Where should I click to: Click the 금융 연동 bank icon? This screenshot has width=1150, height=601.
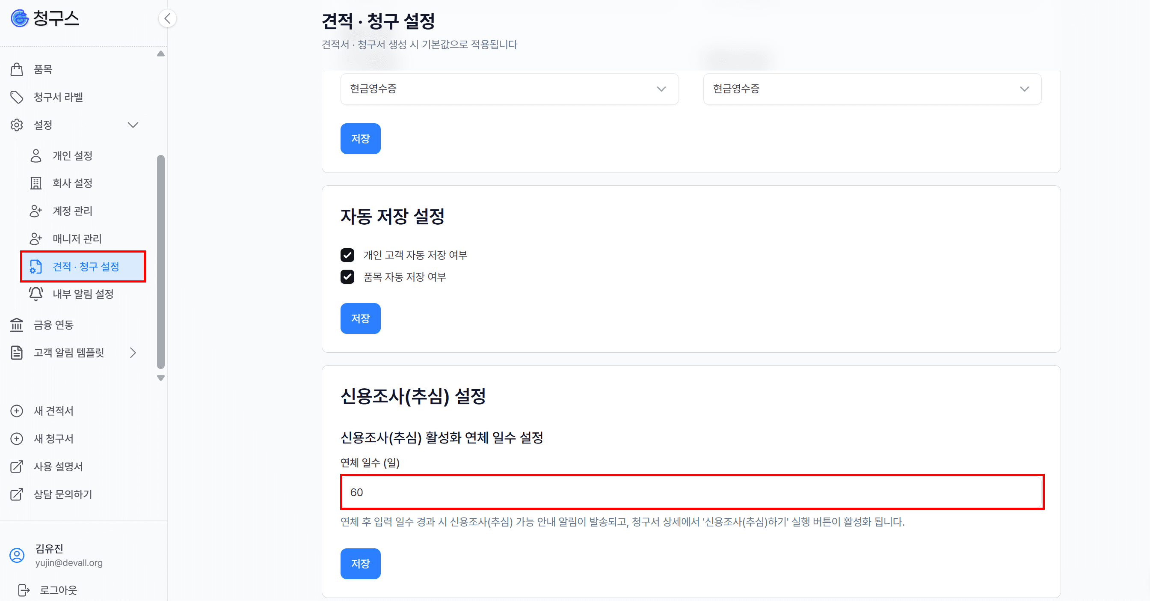tap(17, 325)
